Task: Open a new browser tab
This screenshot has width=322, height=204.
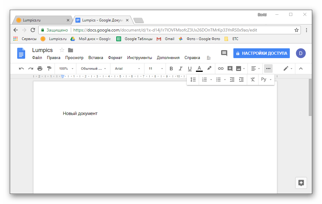Action: coord(139,20)
